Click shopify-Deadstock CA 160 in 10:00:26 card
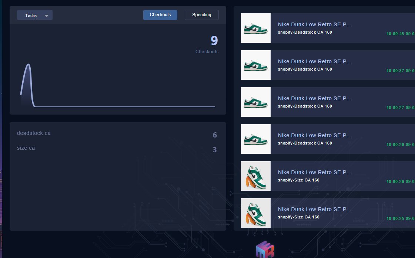Screen dimensions: 415x258 point(305,143)
